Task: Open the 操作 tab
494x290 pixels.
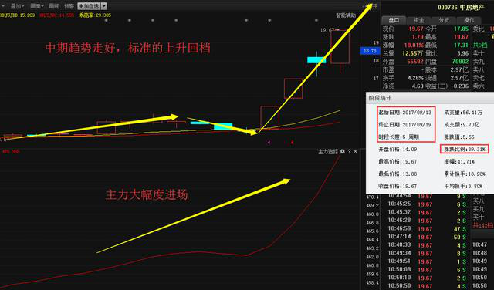Action: [x=469, y=20]
